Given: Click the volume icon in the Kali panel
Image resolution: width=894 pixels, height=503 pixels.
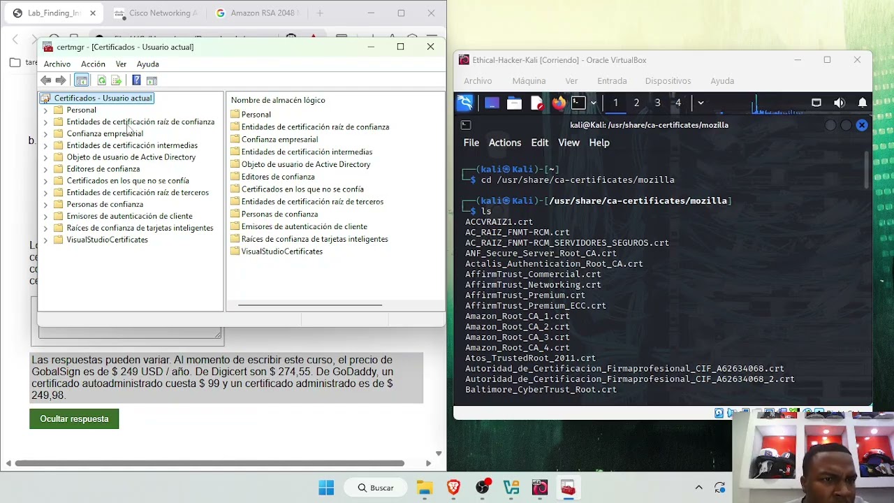Looking at the screenshot, I should (x=839, y=103).
